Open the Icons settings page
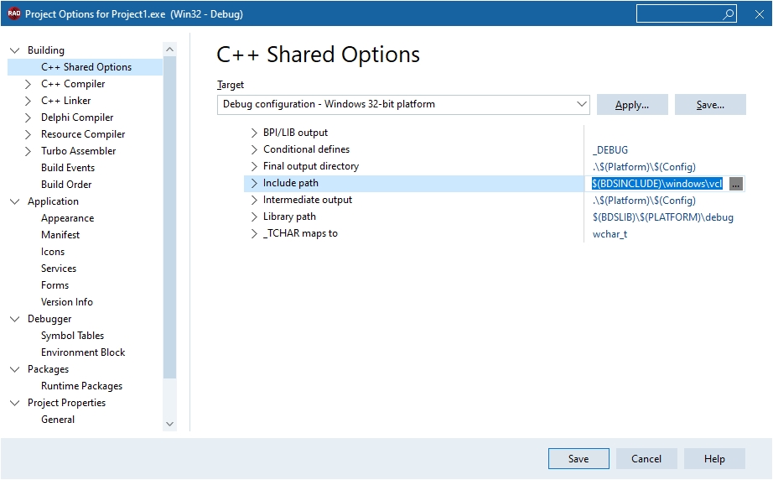773x480 pixels. [53, 252]
